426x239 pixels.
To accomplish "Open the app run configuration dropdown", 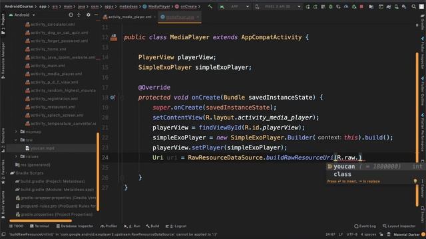I will (x=234, y=7).
